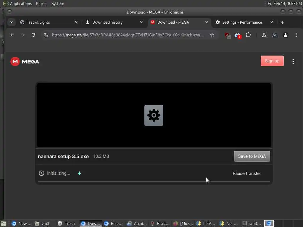Bookmark this page with the star
Viewport: 303px width, 227px height.
click(x=212, y=35)
